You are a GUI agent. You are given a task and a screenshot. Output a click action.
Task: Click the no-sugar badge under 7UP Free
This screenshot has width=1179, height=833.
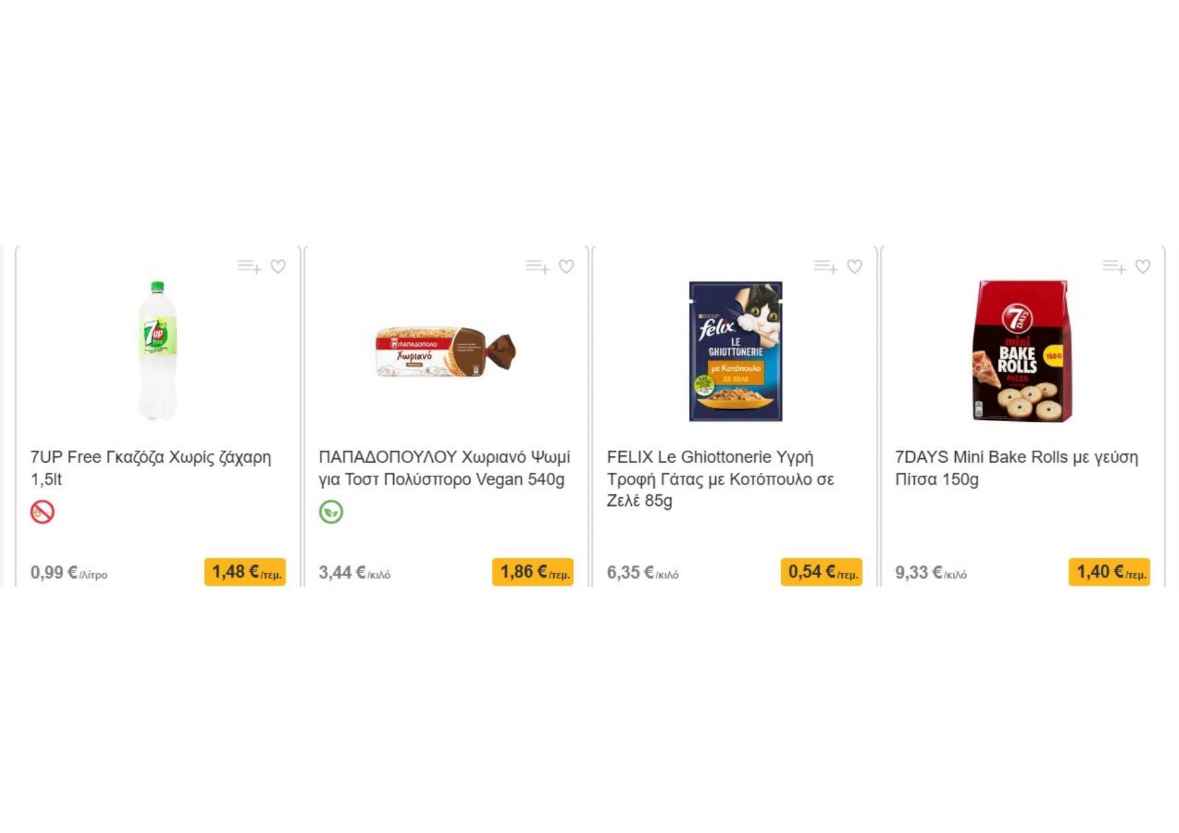click(x=42, y=512)
